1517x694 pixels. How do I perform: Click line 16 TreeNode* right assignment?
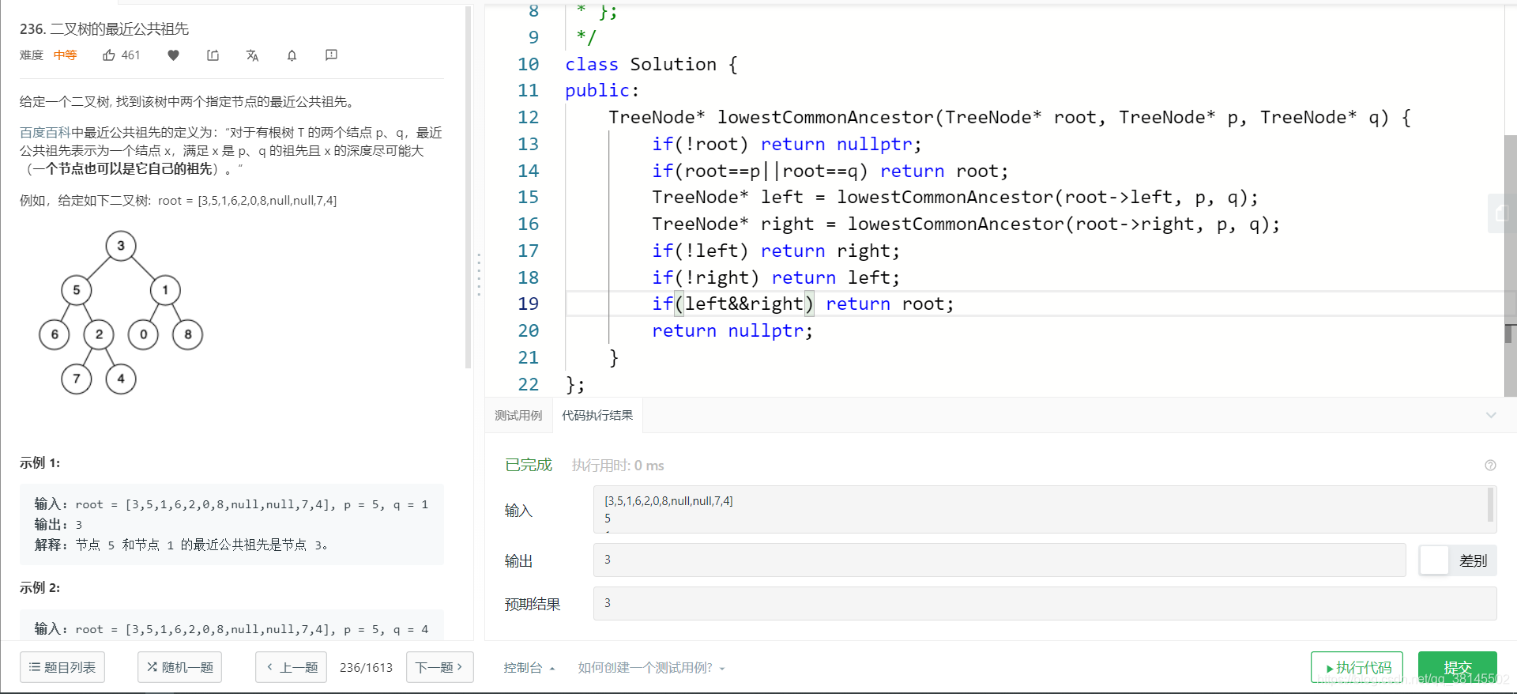point(966,224)
